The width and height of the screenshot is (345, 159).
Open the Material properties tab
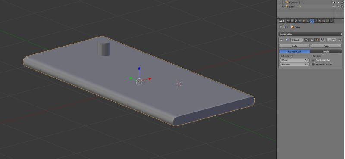click(320, 21)
